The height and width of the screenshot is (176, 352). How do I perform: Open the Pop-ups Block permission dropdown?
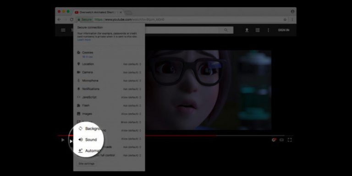point(132,122)
